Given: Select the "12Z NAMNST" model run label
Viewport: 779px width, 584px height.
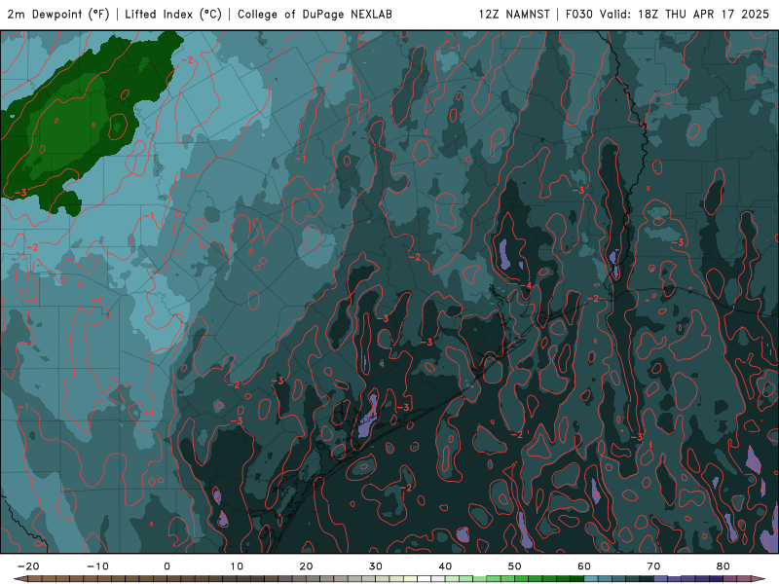Looking at the screenshot, I should 514,15.
